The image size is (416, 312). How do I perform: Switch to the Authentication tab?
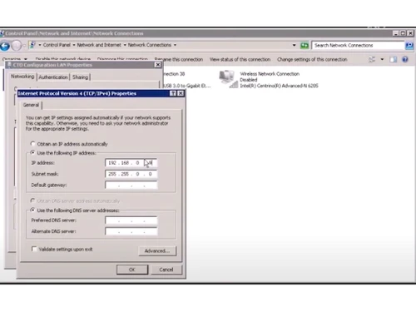(53, 77)
